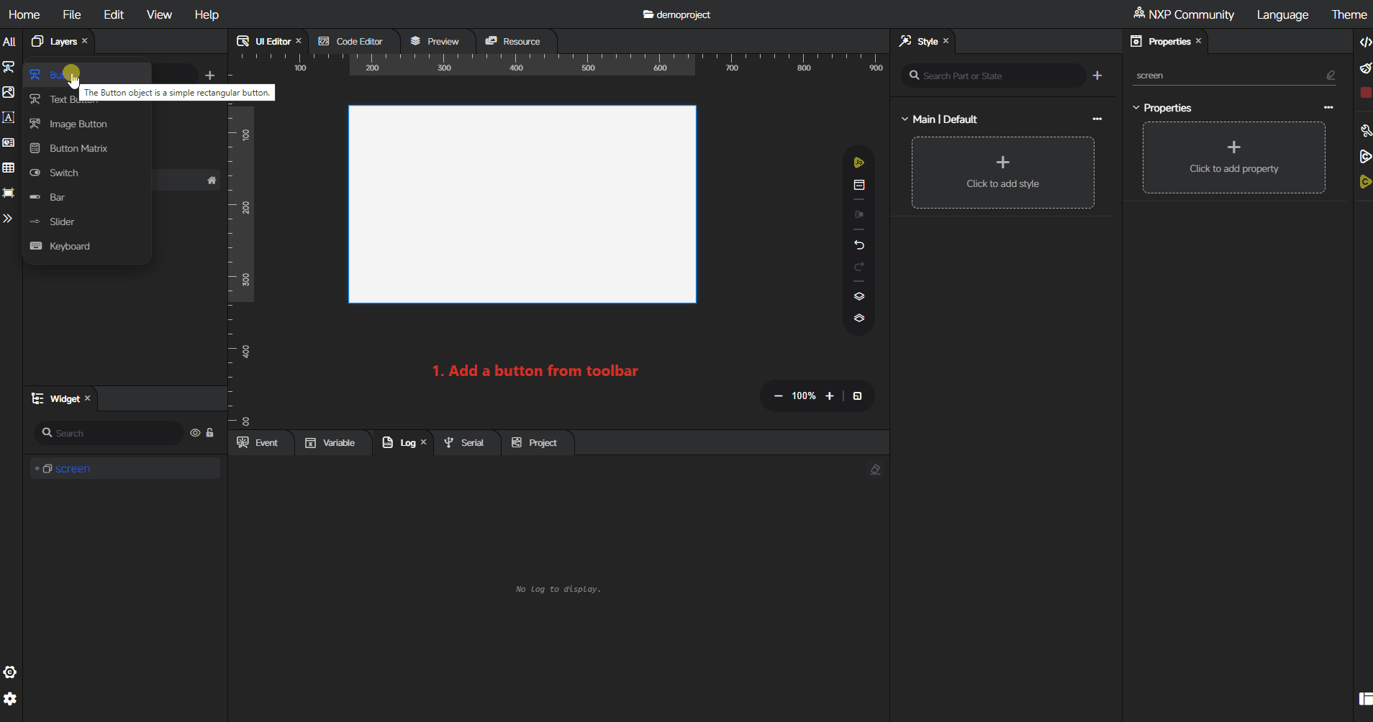Open image widgets category icon
1373x722 pixels.
(x=9, y=92)
